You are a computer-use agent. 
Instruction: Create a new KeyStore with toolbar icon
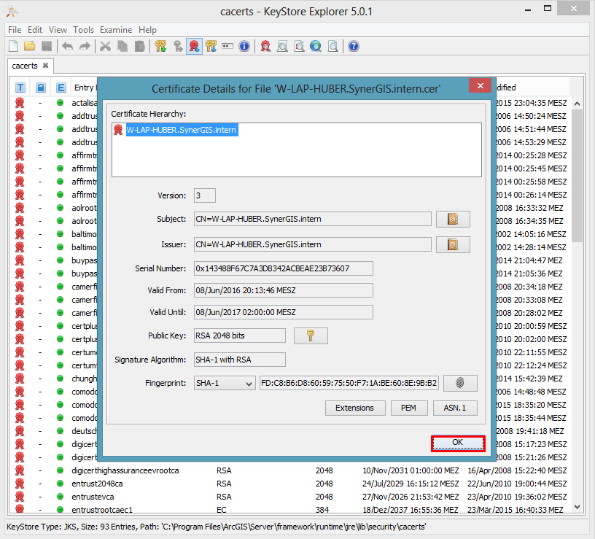pos(12,46)
